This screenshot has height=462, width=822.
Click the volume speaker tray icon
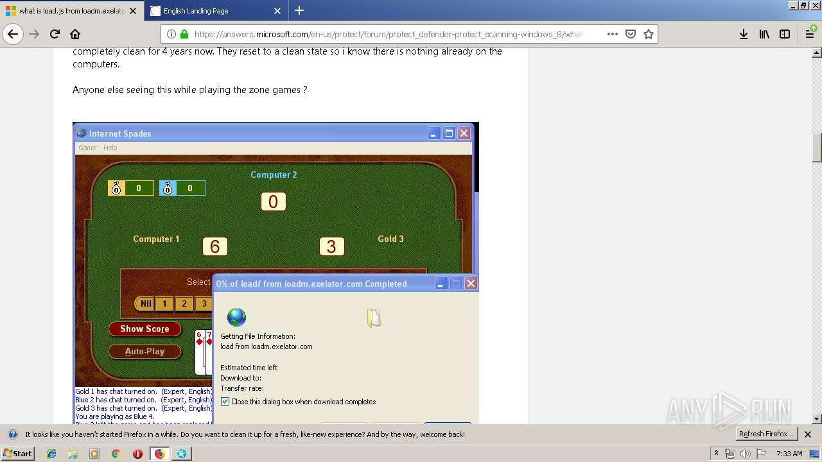click(746, 454)
